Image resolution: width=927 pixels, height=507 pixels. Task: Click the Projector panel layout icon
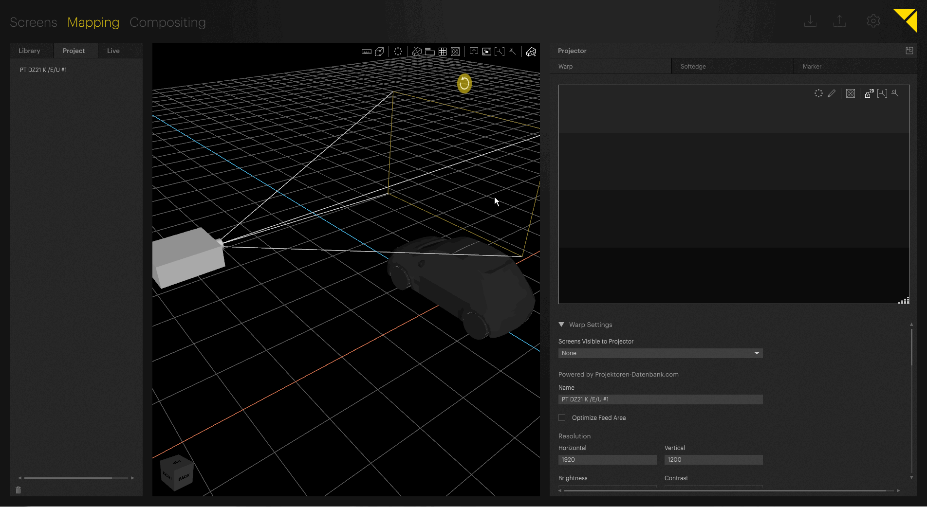pyautogui.click(x=909, y=51)
